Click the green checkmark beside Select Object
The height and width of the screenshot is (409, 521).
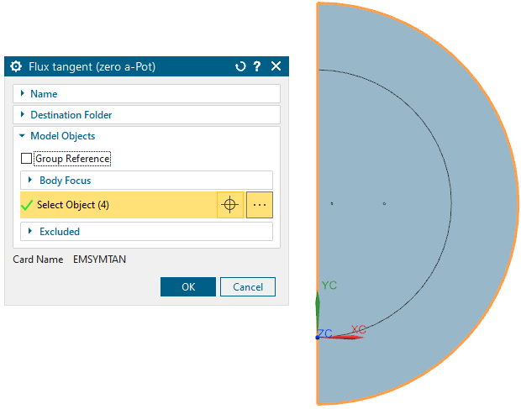pyautogui.click(x=26, y=205)
